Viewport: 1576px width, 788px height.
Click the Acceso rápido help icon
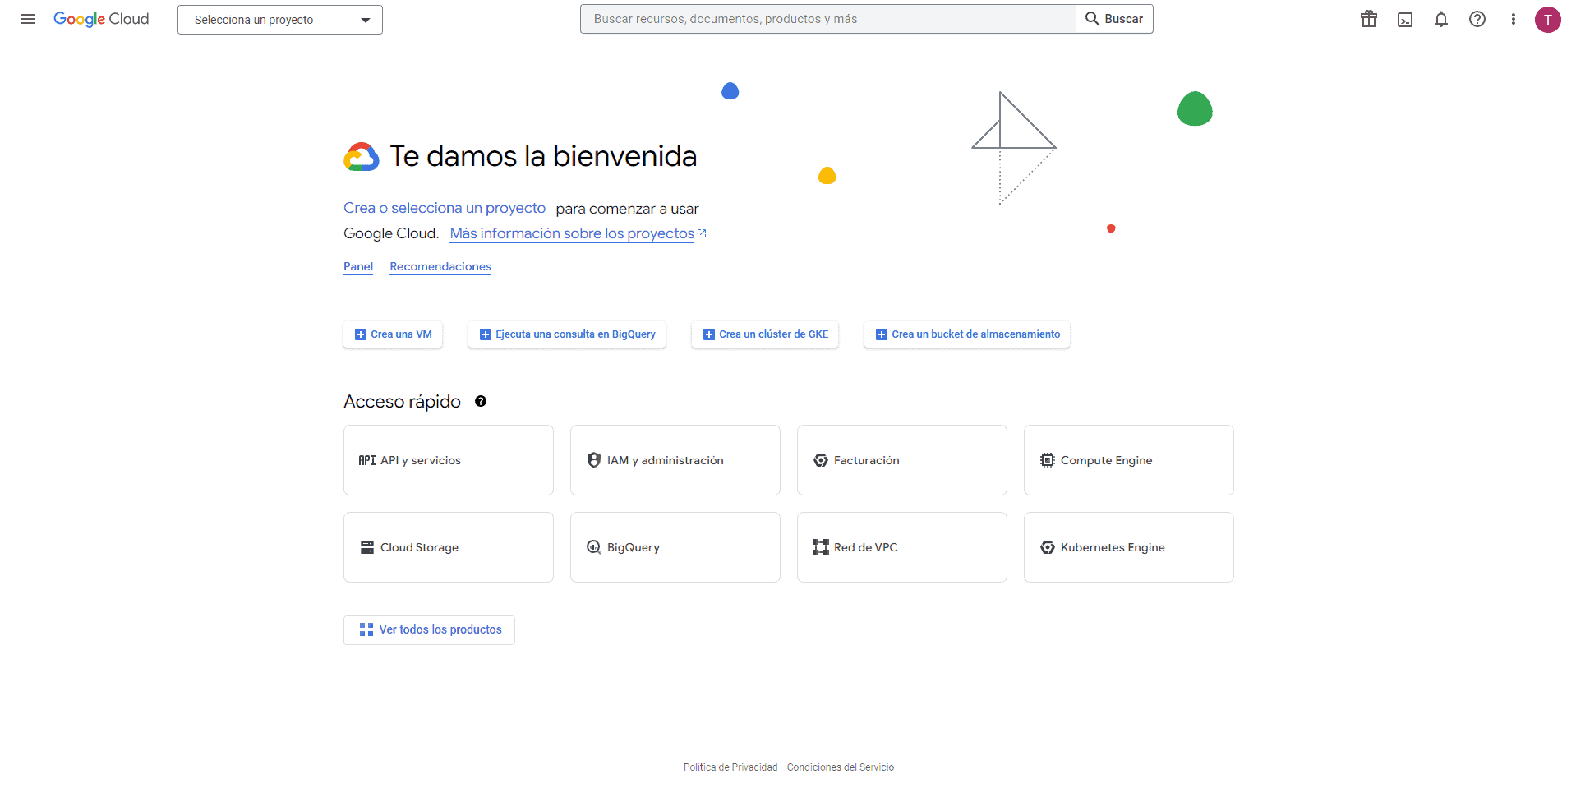pos(481,401)
